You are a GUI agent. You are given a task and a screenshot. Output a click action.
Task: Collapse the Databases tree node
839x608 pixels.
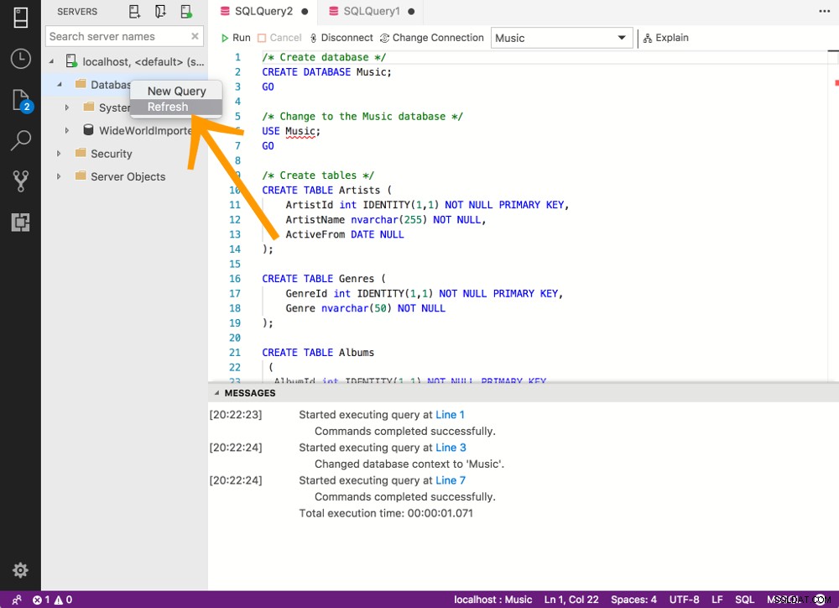(x=60, y=84)
